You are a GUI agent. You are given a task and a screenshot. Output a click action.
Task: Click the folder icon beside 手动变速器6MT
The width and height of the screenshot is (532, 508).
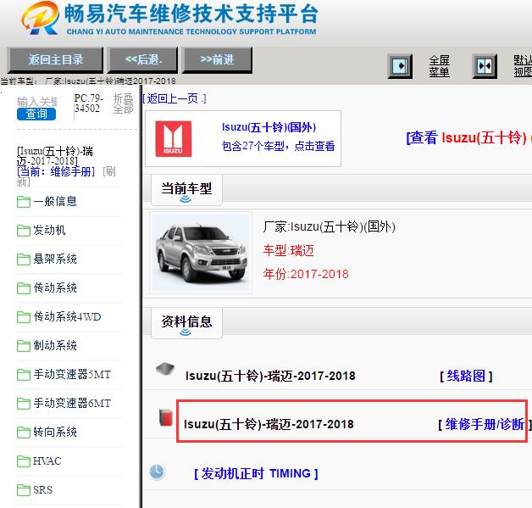[24, 404]
